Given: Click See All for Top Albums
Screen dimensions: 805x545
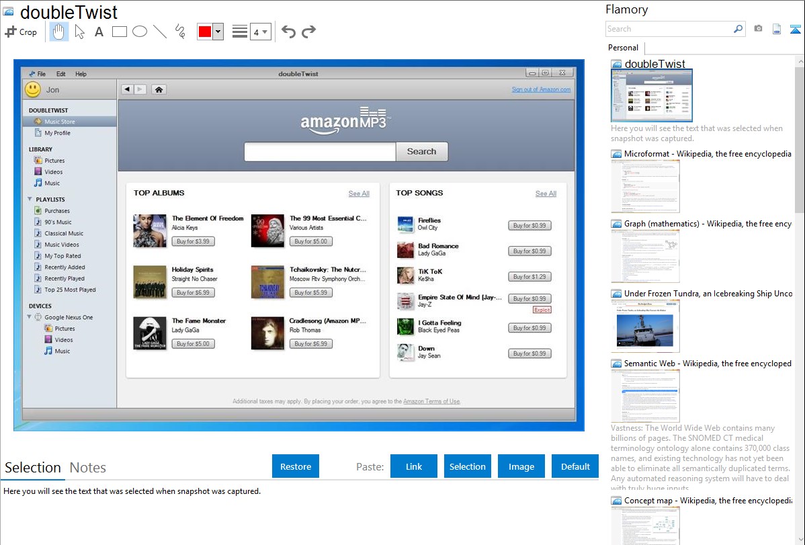Looking at the screenshot, I should click(359, 194).
